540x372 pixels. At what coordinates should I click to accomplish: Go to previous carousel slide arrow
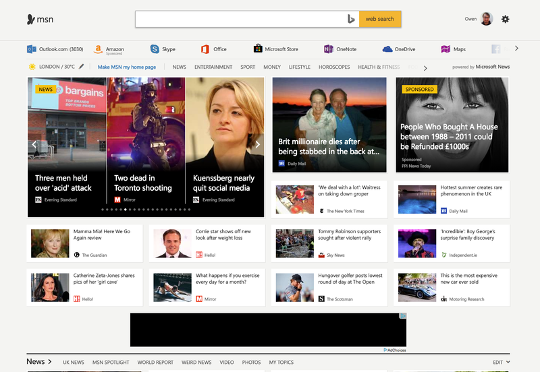pos(34,144)
